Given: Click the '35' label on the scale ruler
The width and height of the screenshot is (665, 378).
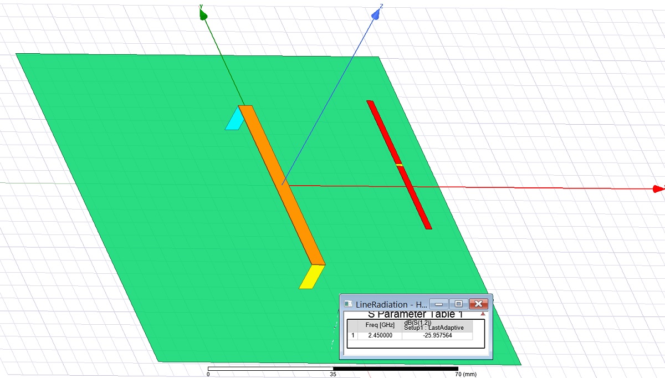Looking at the screenshot, I should (332, 374).
